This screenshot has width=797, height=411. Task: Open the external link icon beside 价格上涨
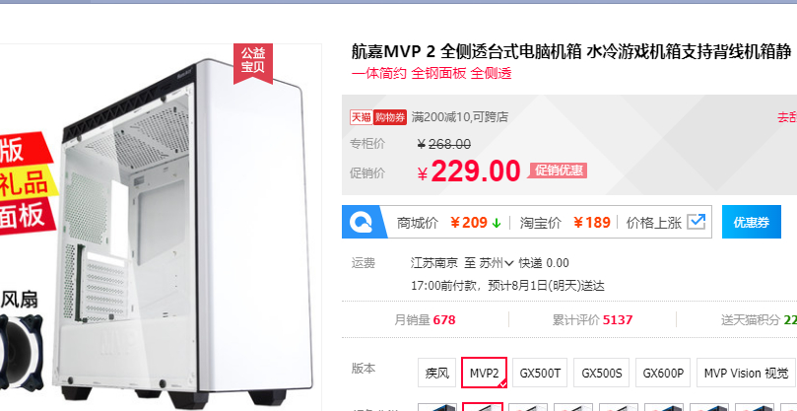coord(697,222)
